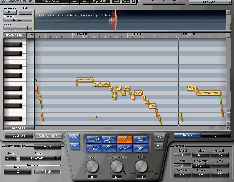Click the red overview window marker
This screenshot has width=234, height=182.
pyautogui.click(x=114, y=20)
